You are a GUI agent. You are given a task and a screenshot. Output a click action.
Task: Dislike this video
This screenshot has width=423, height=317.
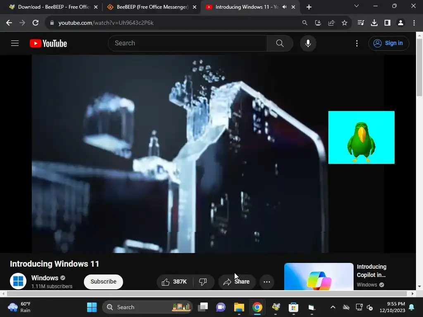(x=203, y=282)
